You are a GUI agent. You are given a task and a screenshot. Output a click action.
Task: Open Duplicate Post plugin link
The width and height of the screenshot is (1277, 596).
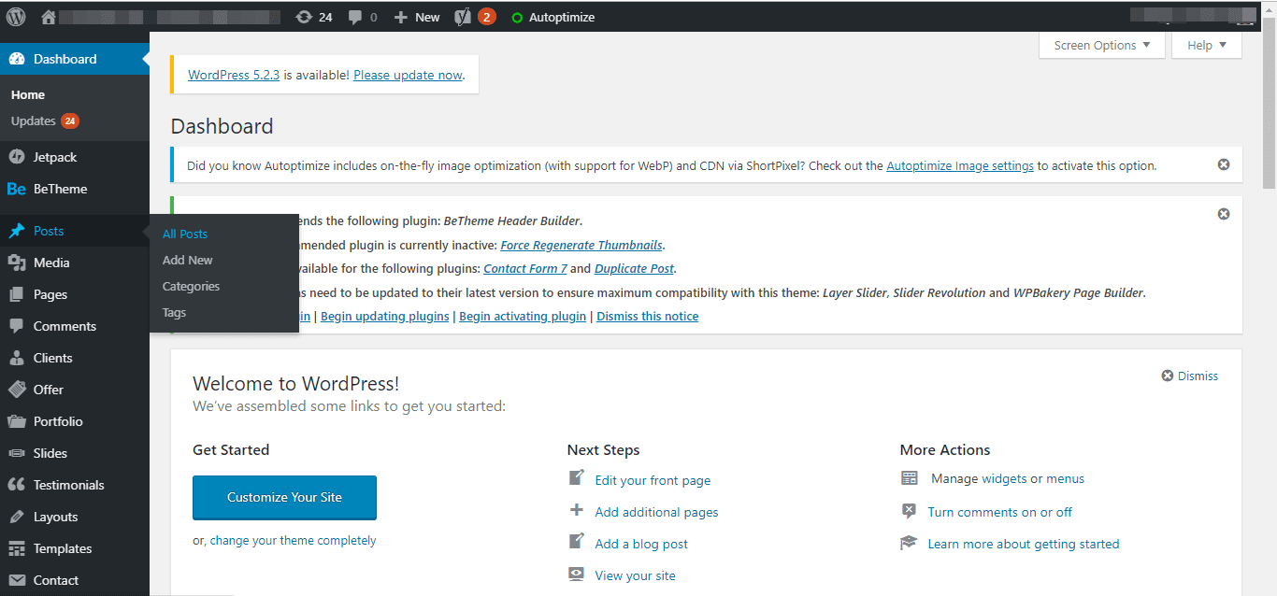coord(634,268)
